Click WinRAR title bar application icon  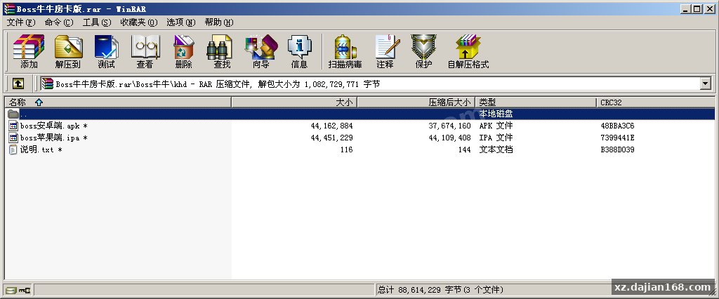tap(8, 8)
